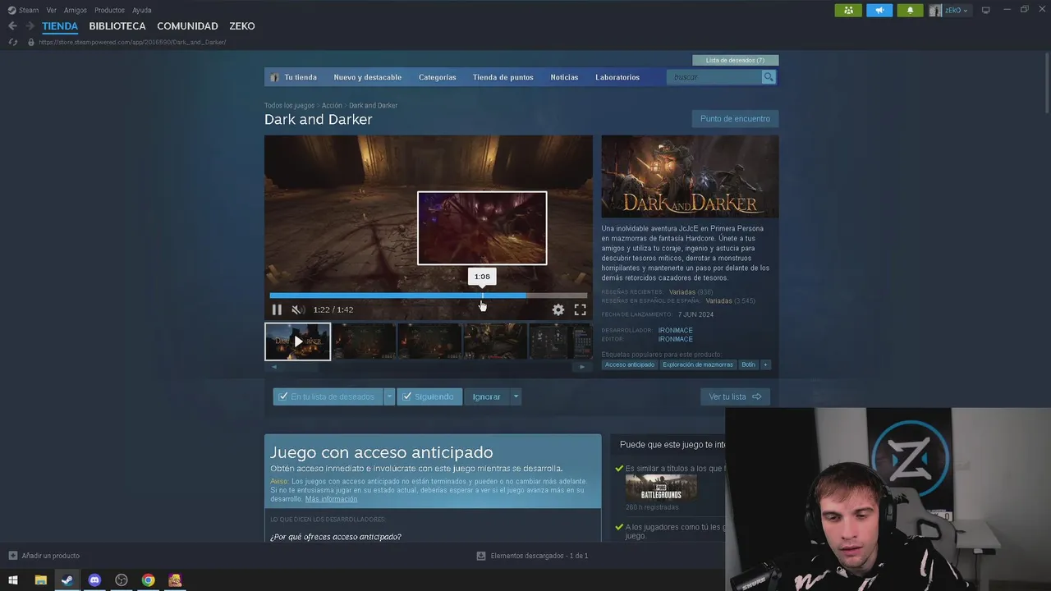Add tags with the plus button

click(x=765, y=364)
